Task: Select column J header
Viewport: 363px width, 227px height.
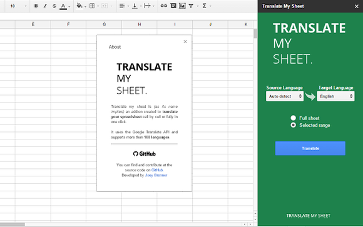Action: click(210, 24)
